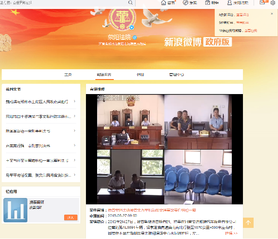This screenshot has width=278, height=239.
Task: Open the settings gear icon
Action: [273, 3]
